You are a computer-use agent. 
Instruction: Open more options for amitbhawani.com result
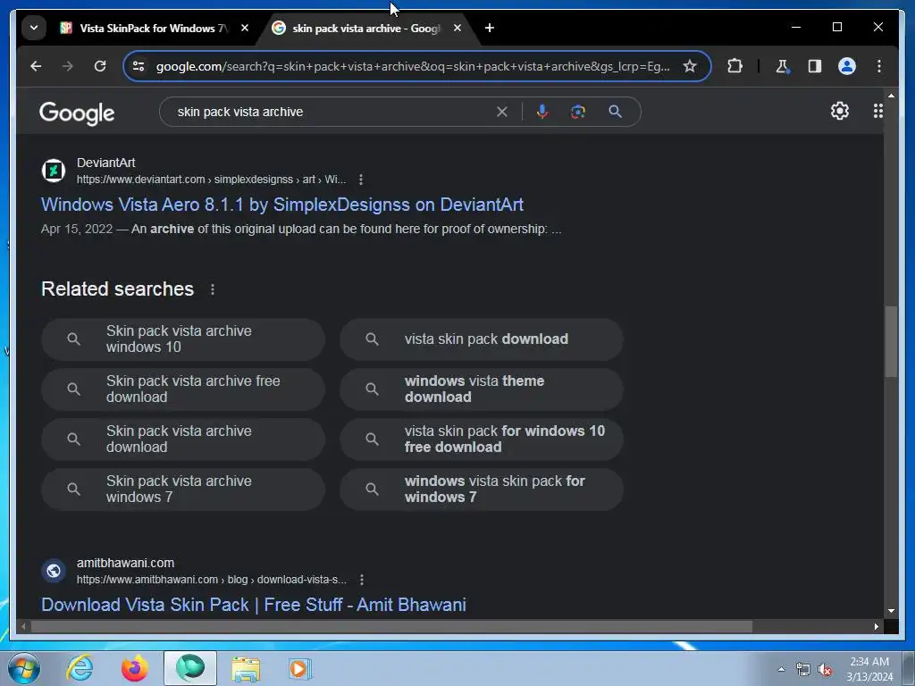tap(362, 580)
